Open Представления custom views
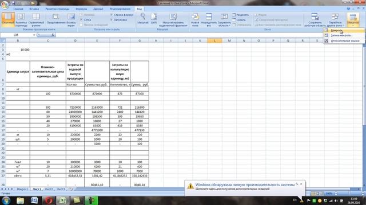The height and width of the screenshot is (205, 366). 56,19
